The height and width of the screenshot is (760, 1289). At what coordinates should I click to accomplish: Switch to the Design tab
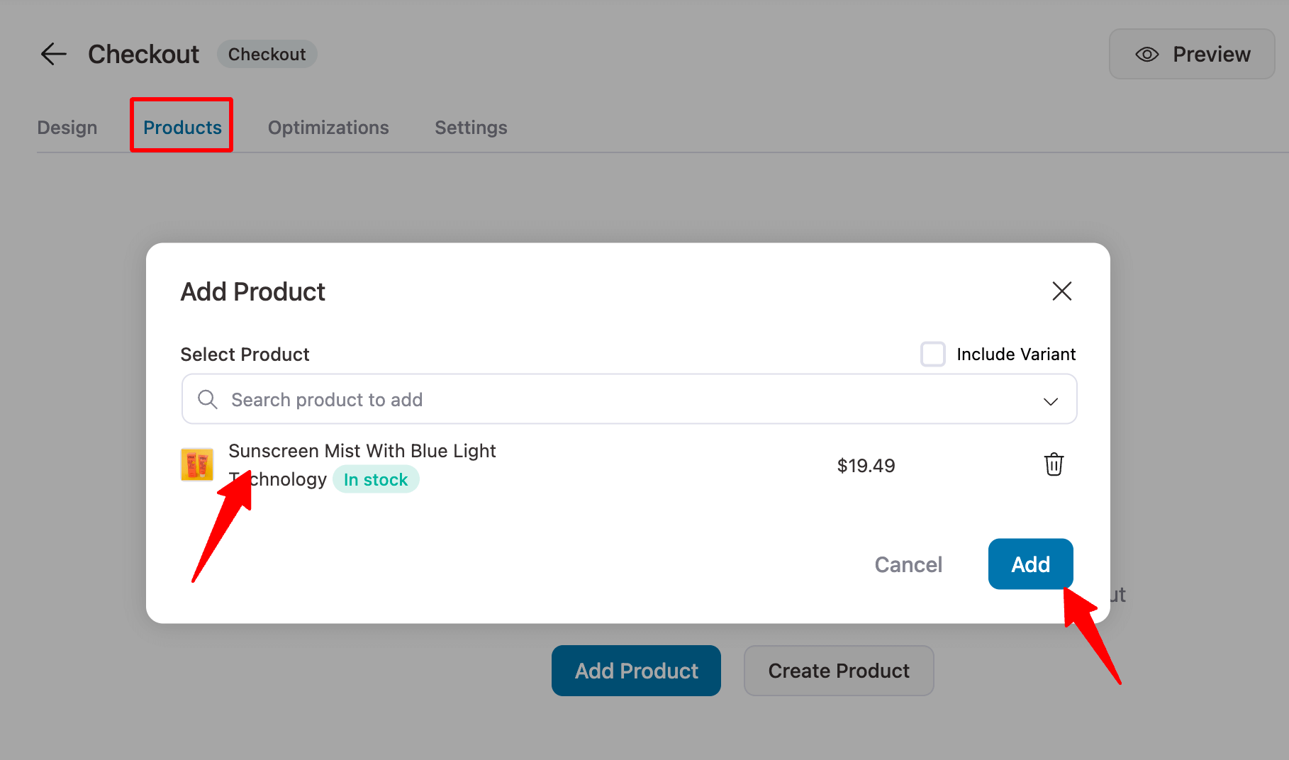coord(67,128)
